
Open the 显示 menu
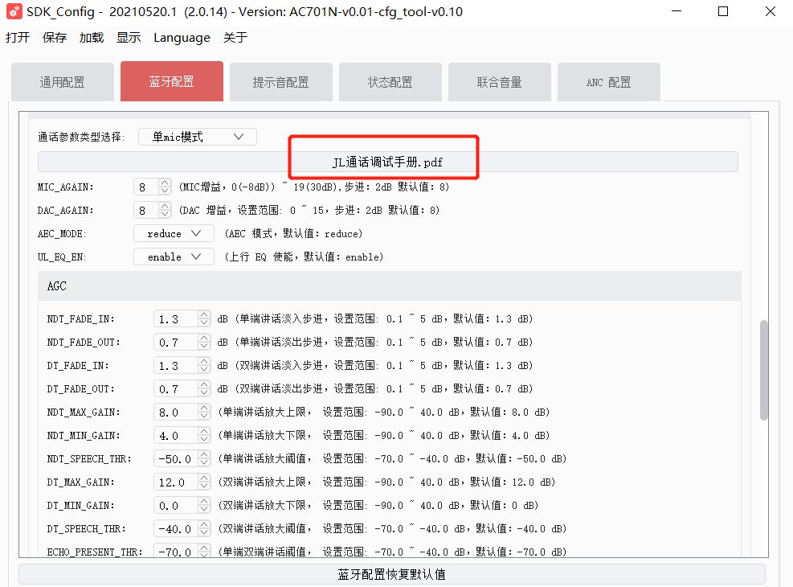pos(129,38)
